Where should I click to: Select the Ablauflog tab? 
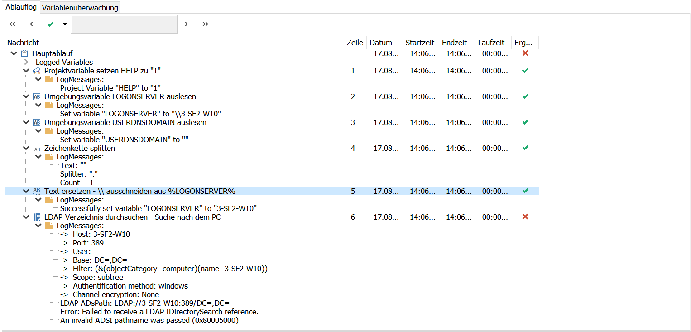pyautogui.click(x=21, y=7)
